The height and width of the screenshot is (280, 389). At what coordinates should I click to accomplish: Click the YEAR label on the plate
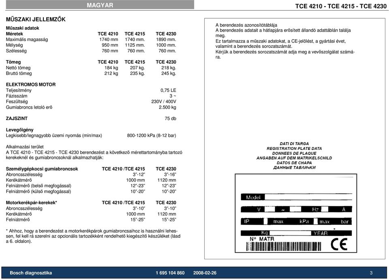click(x=320, y=233)
